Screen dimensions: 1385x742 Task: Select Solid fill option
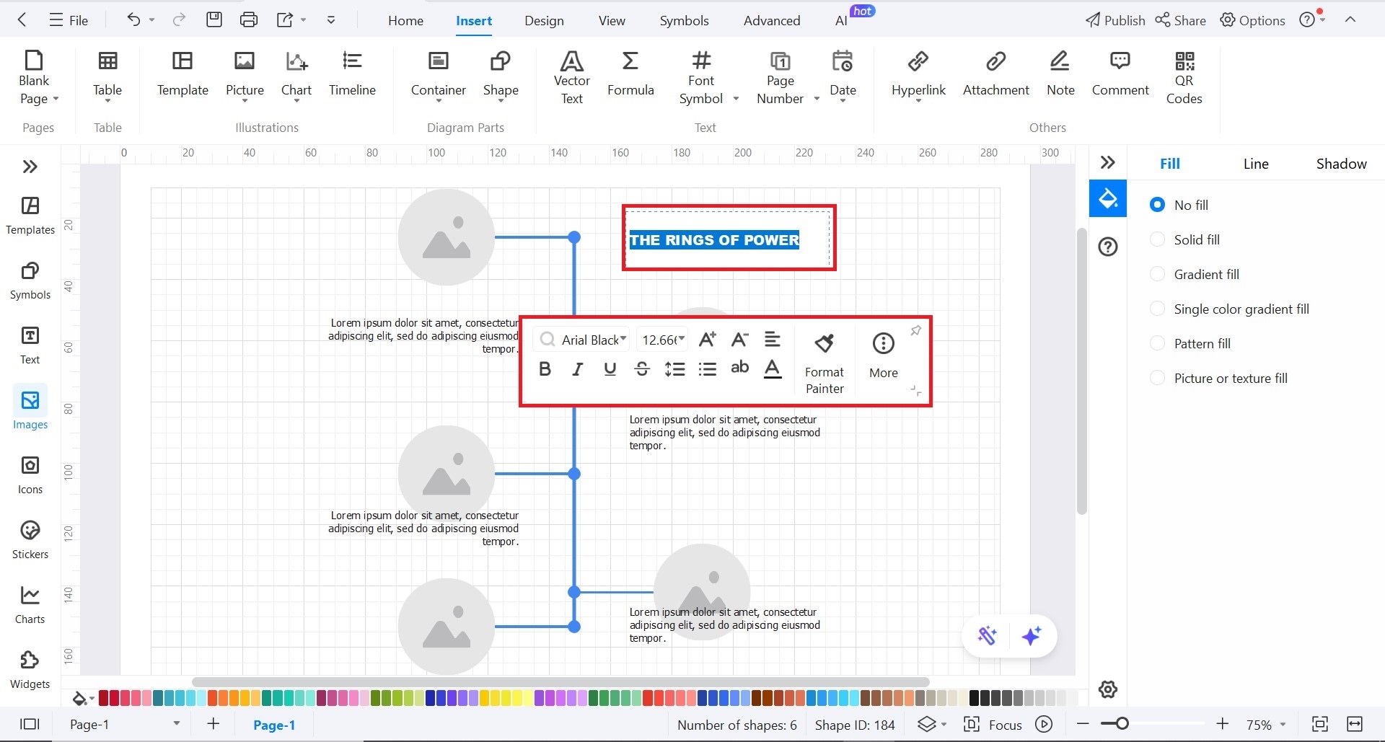(1157, 239)
